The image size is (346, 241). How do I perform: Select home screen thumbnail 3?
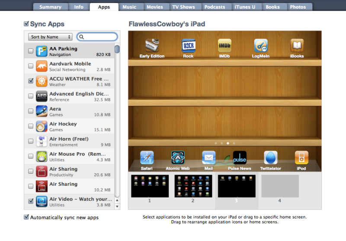coord(237,186)
